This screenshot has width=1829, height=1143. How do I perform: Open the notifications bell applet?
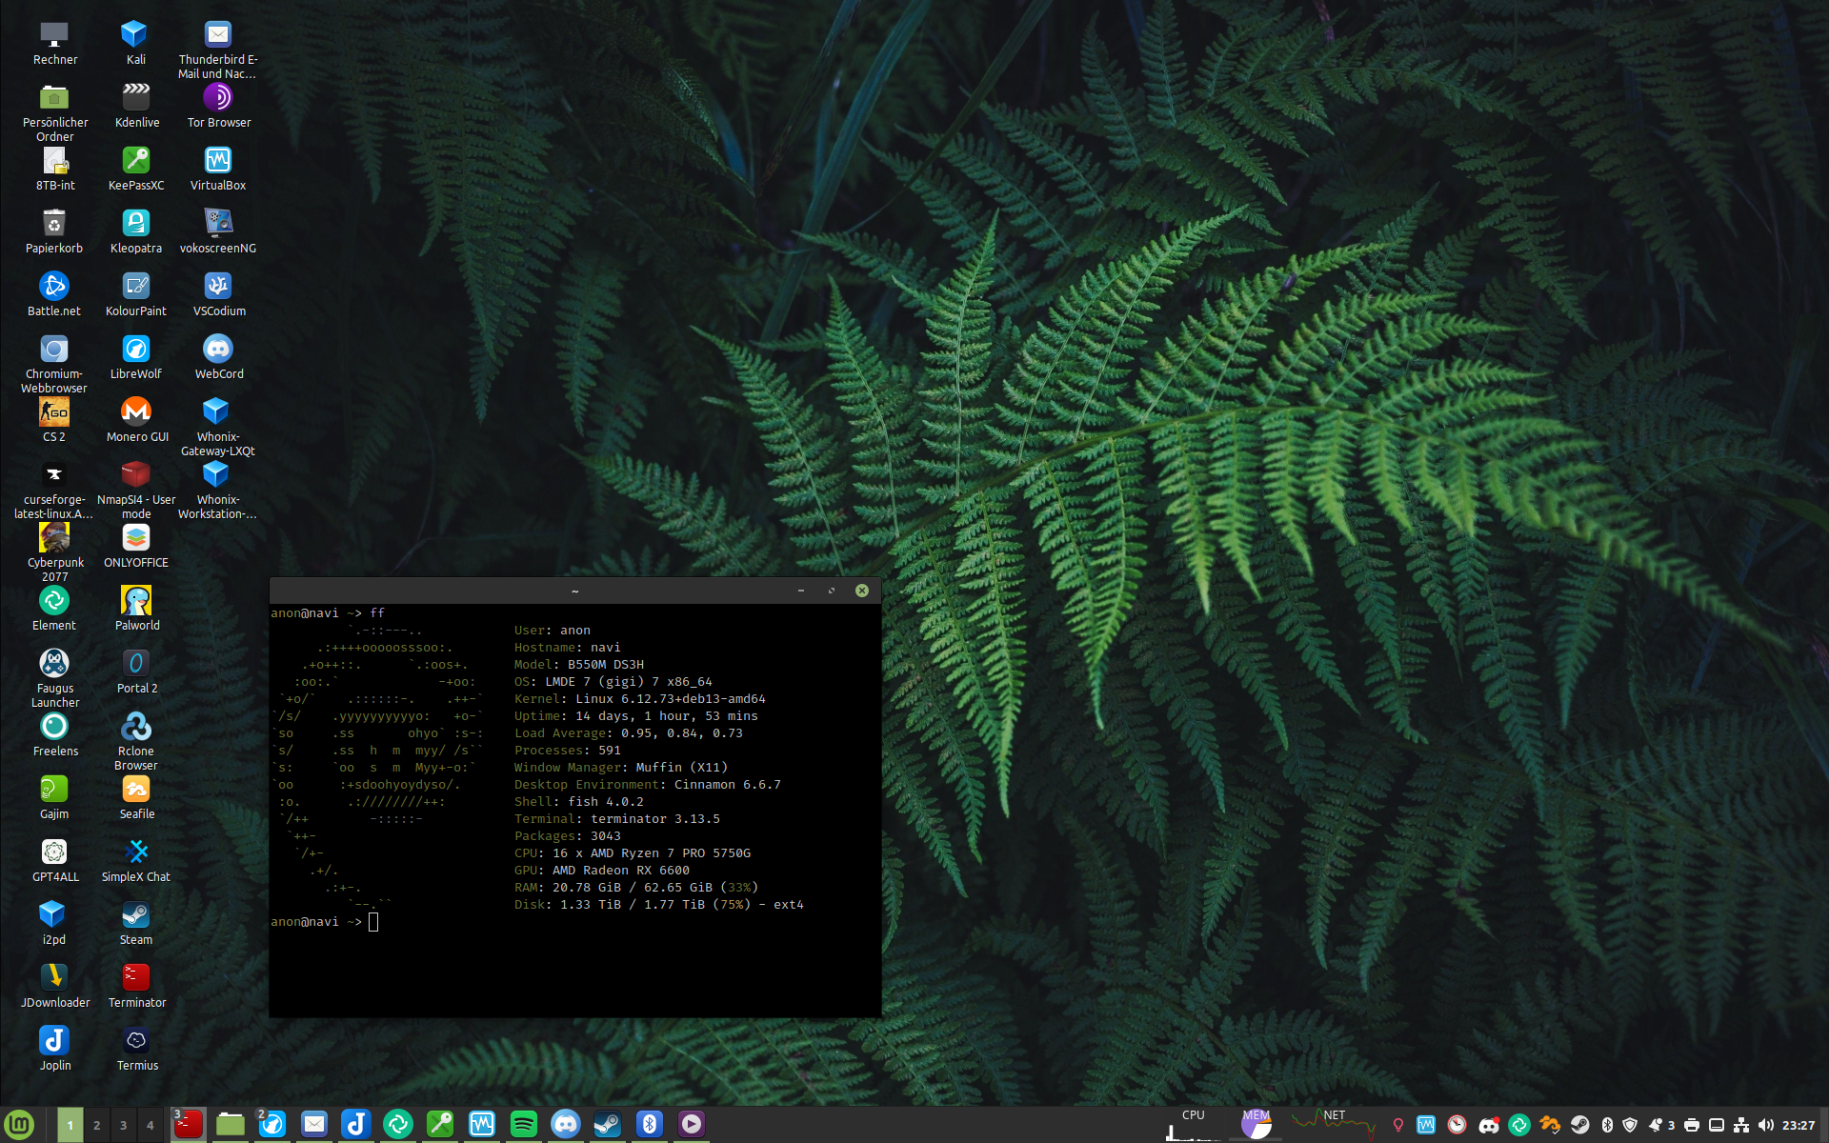(x=1656, y=1125)
